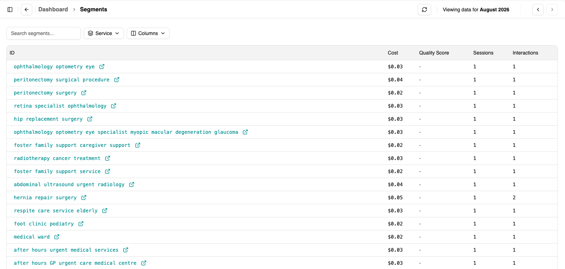The height and width of the screenshot is (269, 565).
Task: Open external link for after hours urgent medical services
Action: (126, 250)
